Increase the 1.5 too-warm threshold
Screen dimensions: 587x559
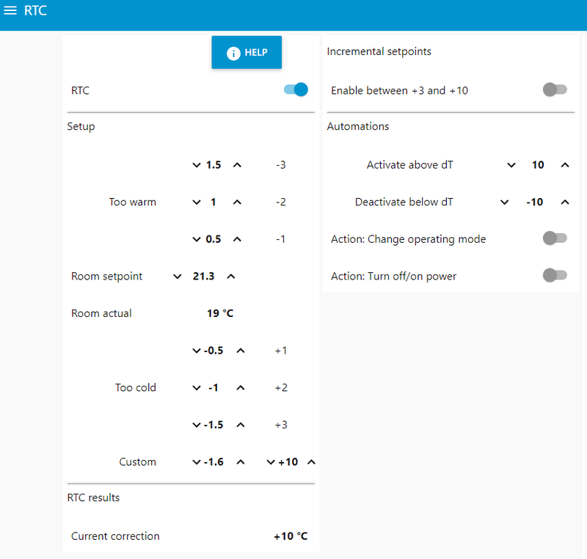[x=237, y=165]
